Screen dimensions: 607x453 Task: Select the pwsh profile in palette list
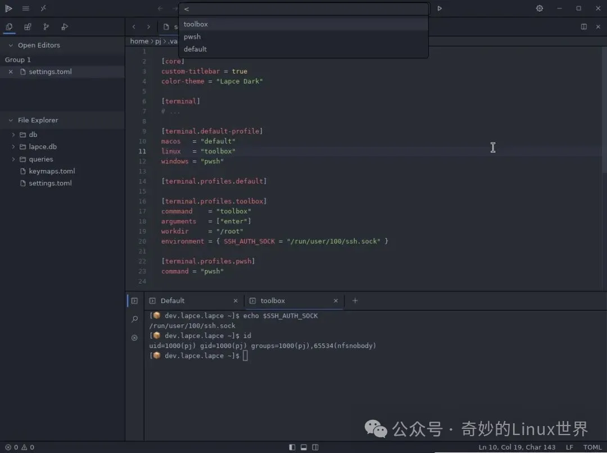coord(192,36)
